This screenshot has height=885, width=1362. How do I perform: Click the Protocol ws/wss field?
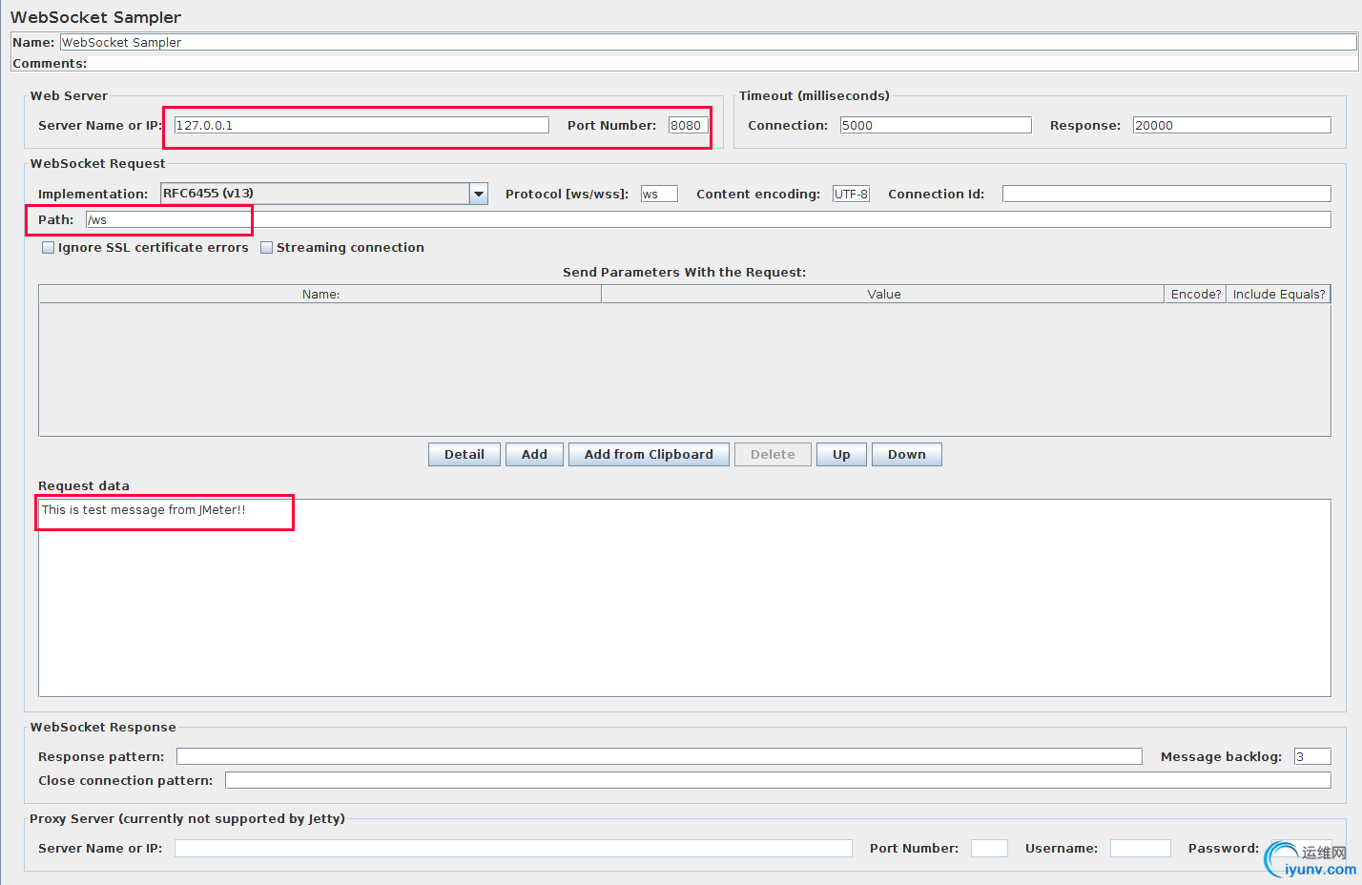coord(659,194)
